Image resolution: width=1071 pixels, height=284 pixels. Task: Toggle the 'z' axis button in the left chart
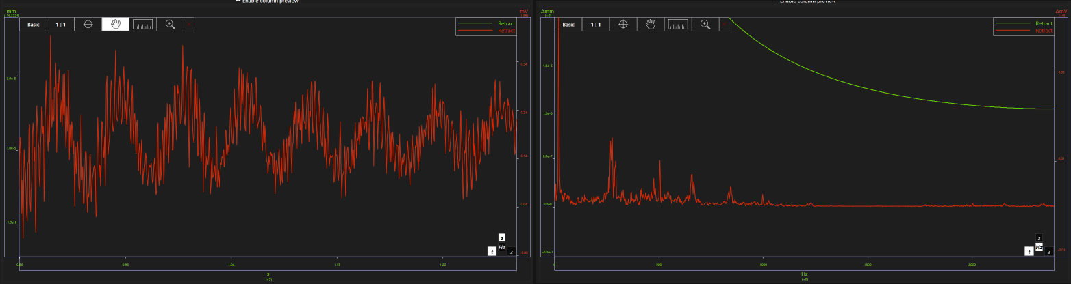512,252
